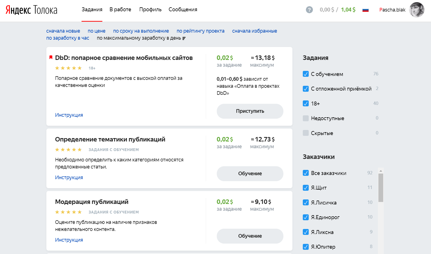
Task: Uncheck the 18+ filter checkbox
Action: tap(306, 104)
